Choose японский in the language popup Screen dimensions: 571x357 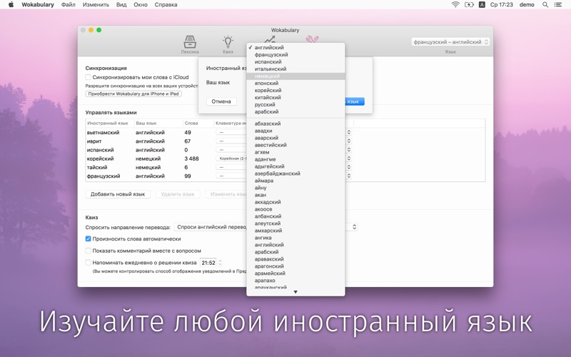point(295,83)
